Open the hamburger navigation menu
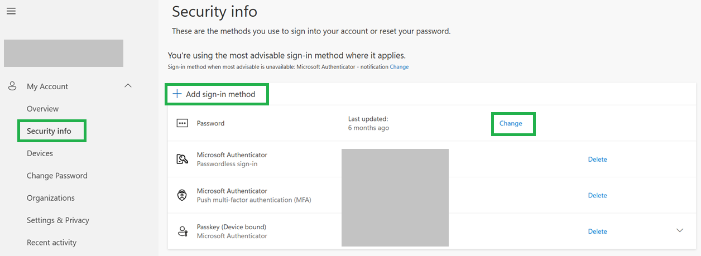701x256 pixels. [11, 11]
